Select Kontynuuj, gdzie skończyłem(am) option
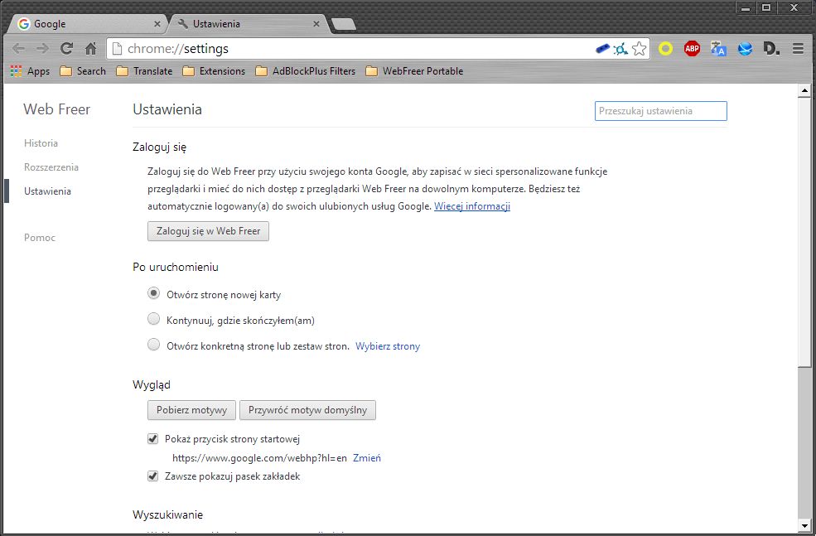This screenshot has width=816, height=536. point(153,320)
